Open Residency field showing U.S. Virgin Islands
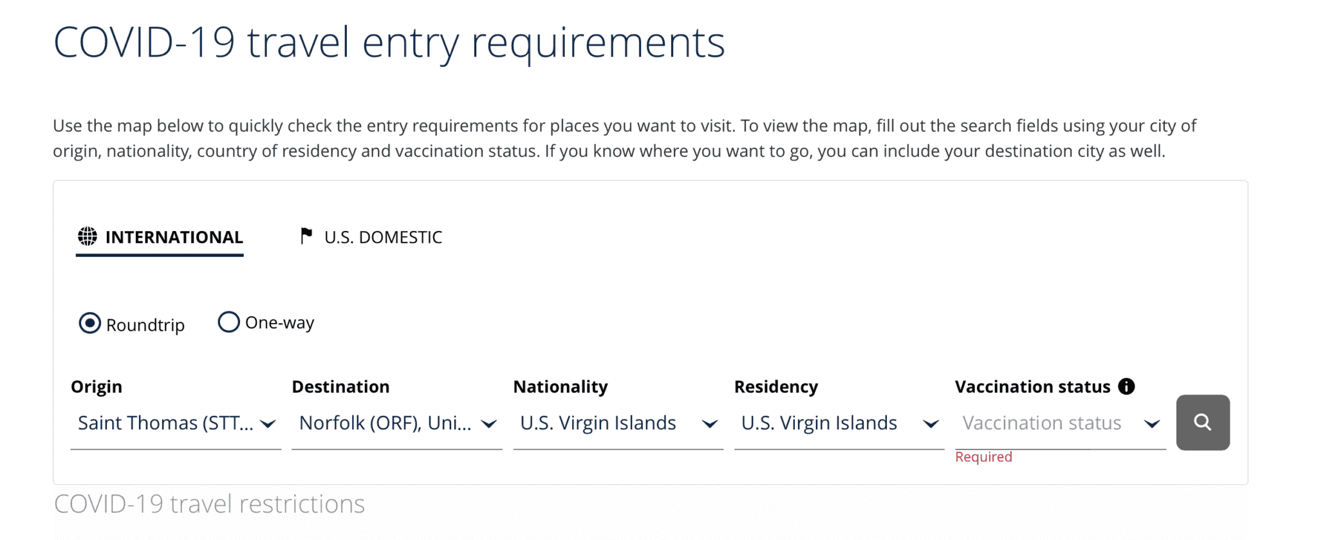Screen dimensions: 1318x540 click(839, 423)
